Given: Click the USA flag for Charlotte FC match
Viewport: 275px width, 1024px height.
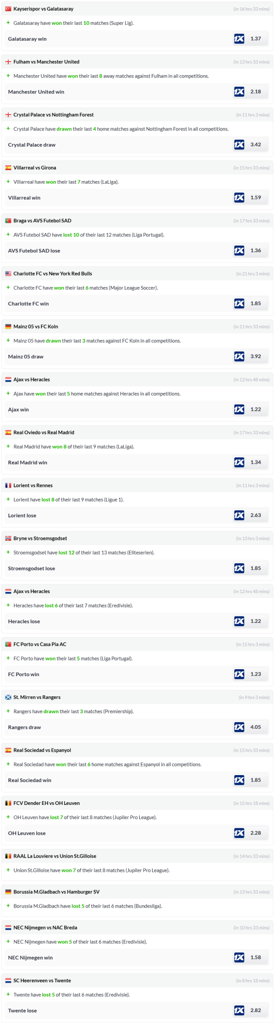Looking at the screenshot, I should tap(8, 274).
